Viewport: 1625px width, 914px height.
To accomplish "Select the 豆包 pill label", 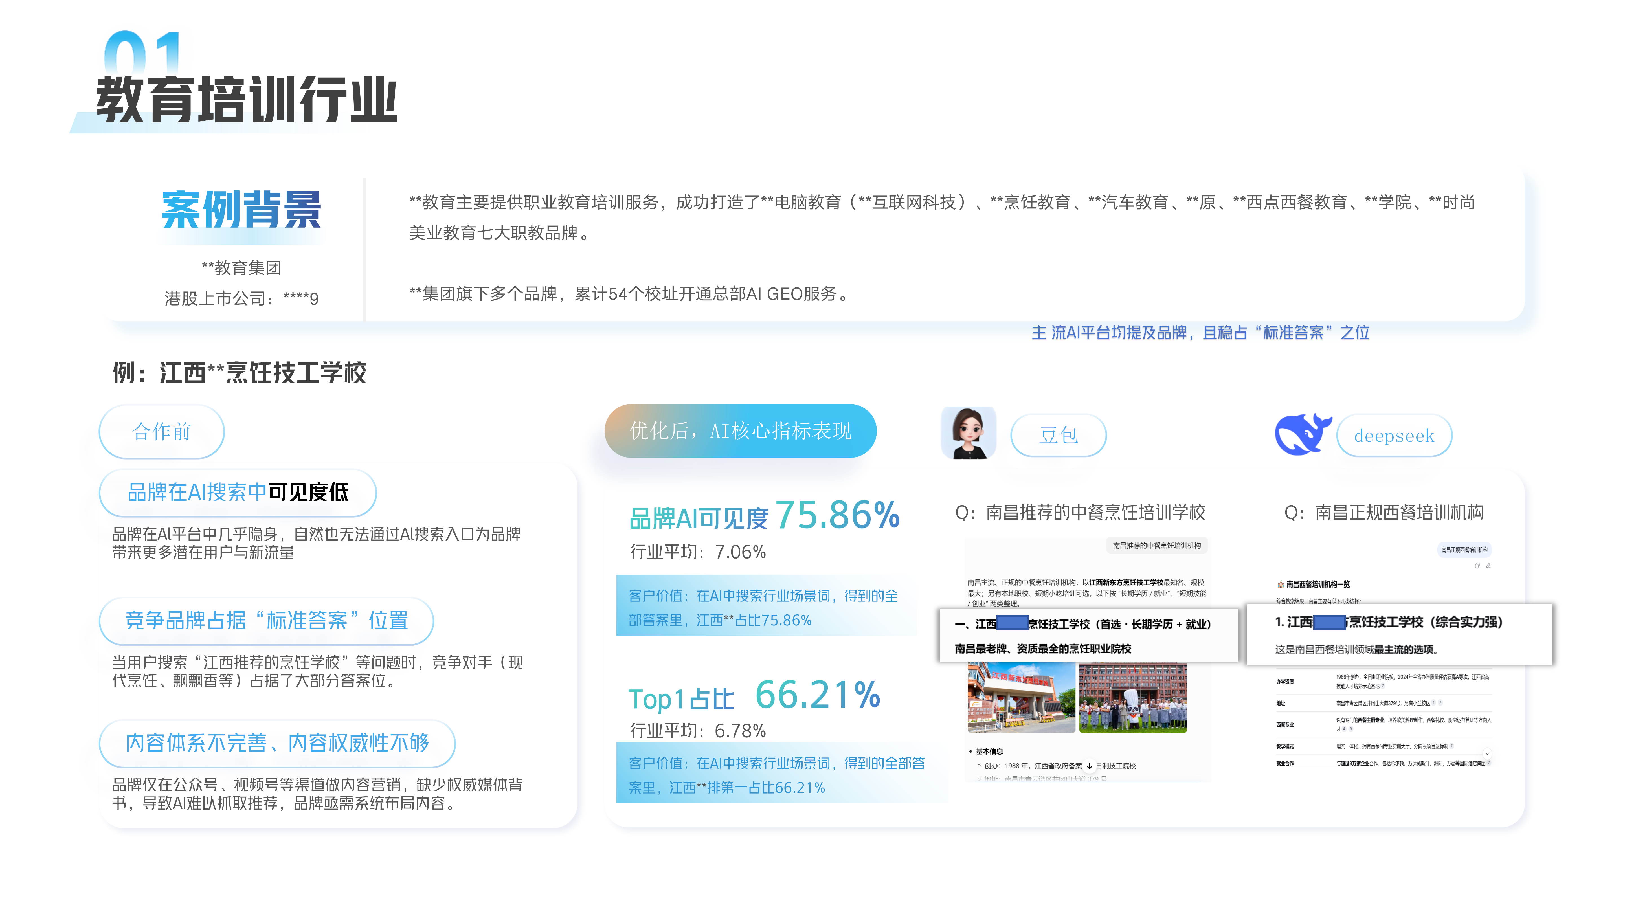I will tap(1059, 435).
